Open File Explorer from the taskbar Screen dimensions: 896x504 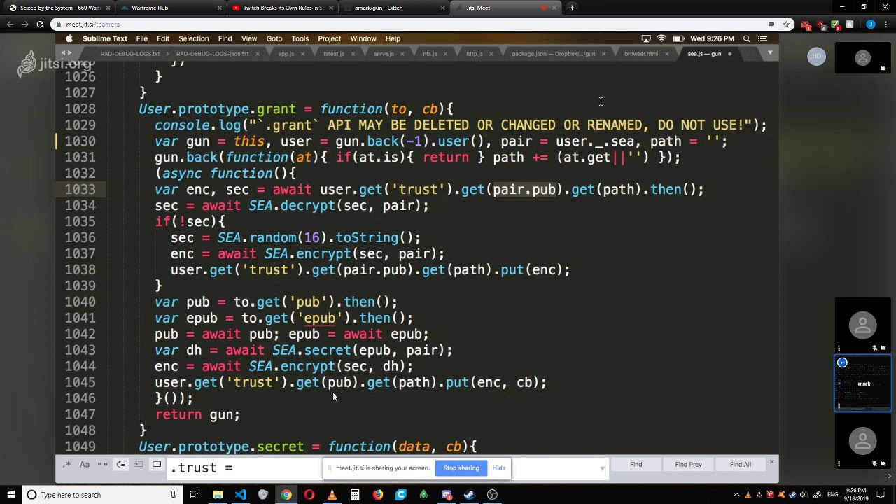click(x=218, y=495)
